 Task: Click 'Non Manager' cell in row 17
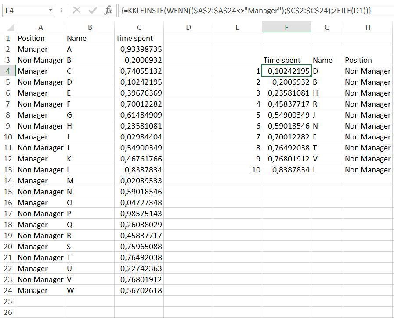[40, 214]
